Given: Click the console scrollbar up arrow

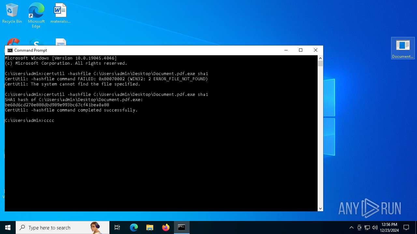Looking at the screenshot, I should [320, 58].
